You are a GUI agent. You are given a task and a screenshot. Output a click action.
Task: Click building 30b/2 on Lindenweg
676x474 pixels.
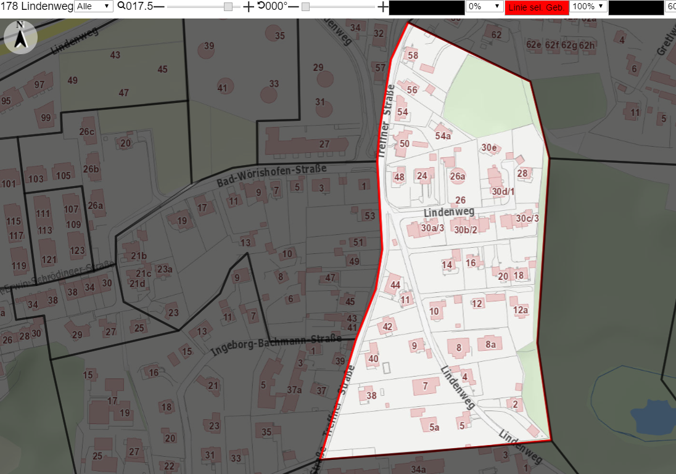point(470,226)
